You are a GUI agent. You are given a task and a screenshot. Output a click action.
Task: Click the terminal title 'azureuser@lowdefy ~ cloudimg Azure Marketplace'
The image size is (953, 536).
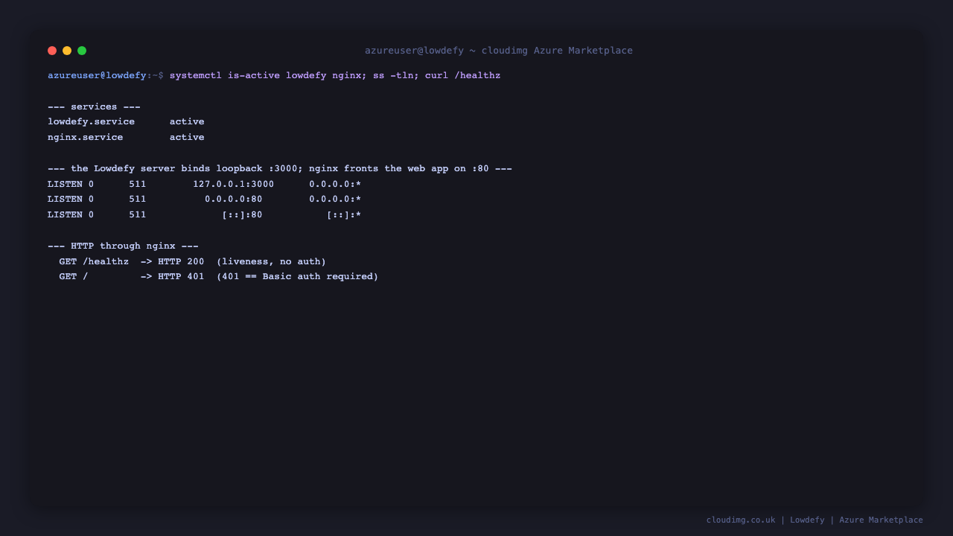click(499, 51)
